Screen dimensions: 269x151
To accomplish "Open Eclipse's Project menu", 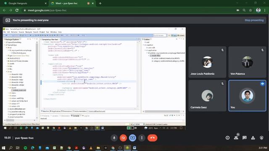I will [x=42, y=32].
